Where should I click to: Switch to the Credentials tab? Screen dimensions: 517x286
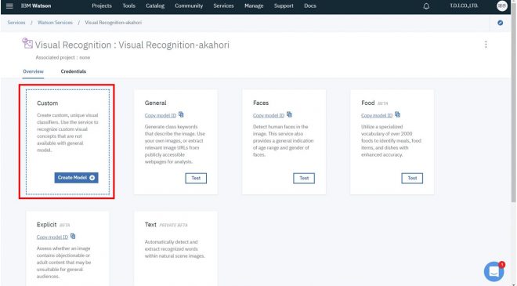coord(73,71)
